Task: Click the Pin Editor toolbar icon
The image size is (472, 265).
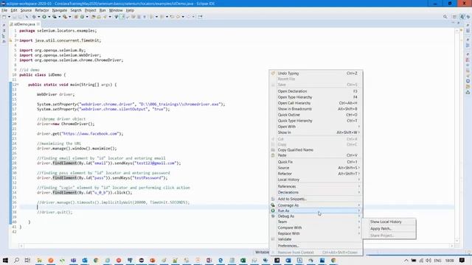Action: click(x=200, y=17)
